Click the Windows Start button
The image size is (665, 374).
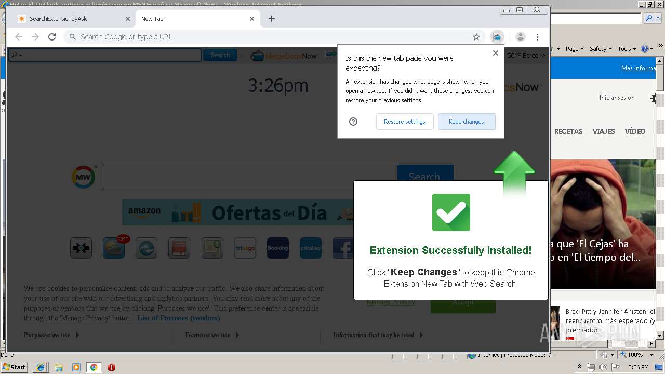(x=15, y=367)
